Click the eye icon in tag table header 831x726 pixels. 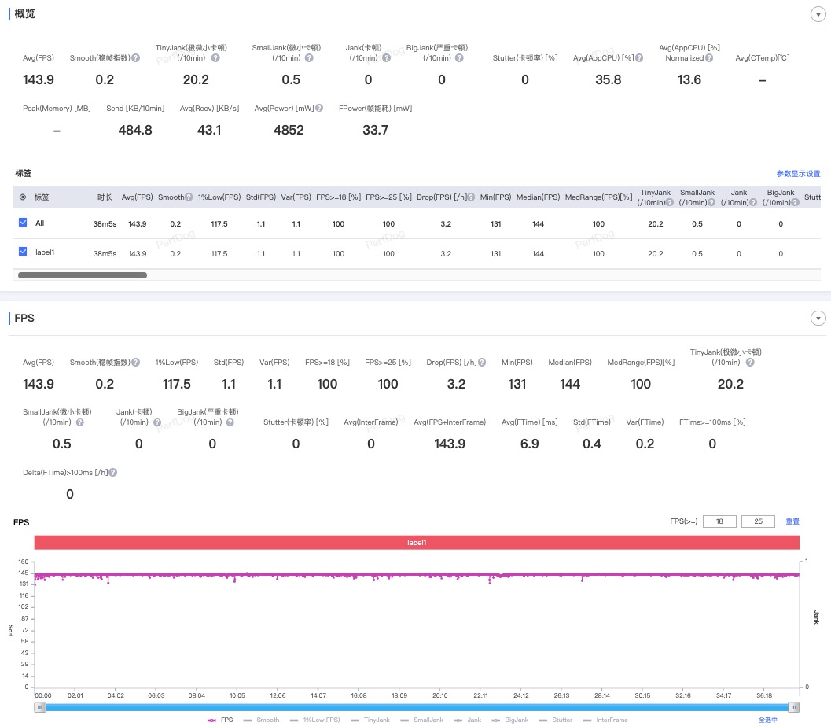coord(23,197)
